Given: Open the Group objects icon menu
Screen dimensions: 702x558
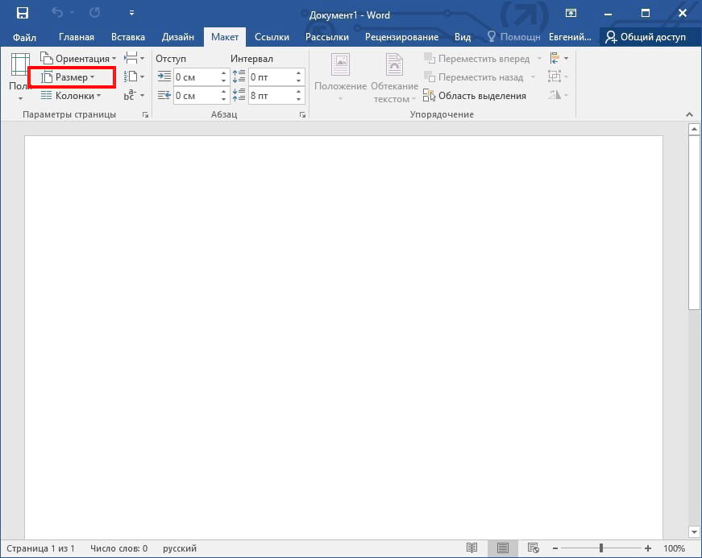Looking at the screenshot, I should coord(559,77).
